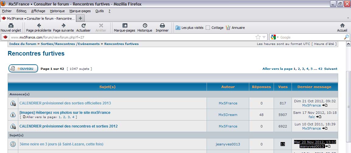
Task: Open the Édition menu
Action: click(x=21, y=11)
